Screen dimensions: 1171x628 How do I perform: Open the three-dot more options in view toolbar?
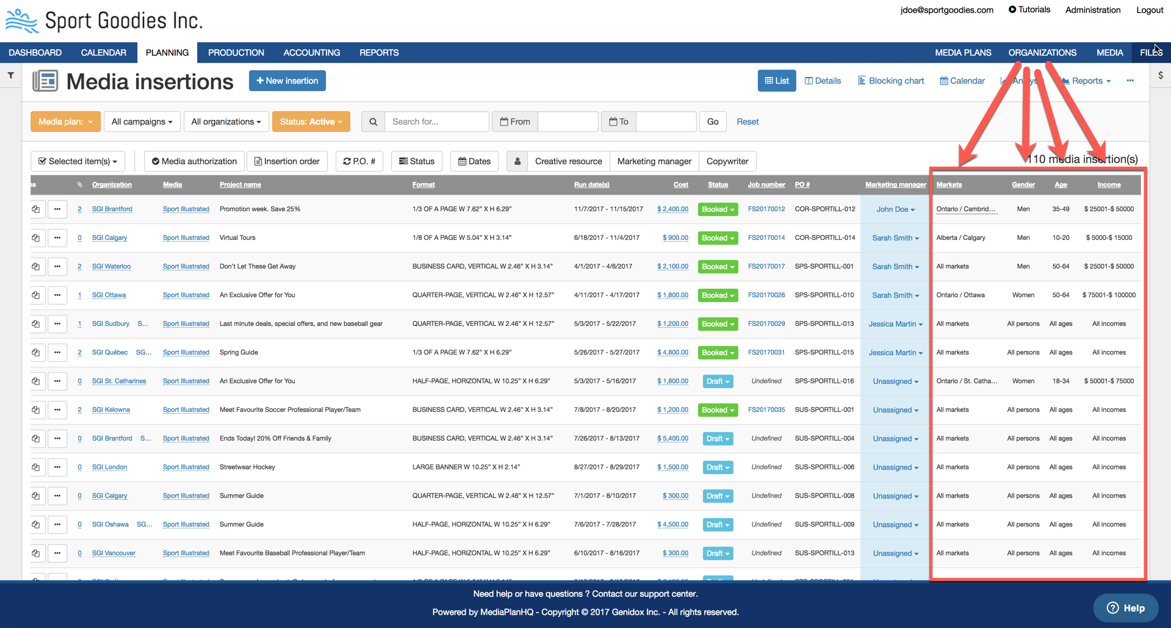coord(1130,81)
